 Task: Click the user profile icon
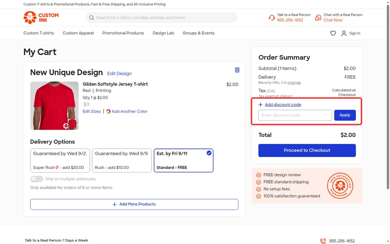(x=344, y=33)
